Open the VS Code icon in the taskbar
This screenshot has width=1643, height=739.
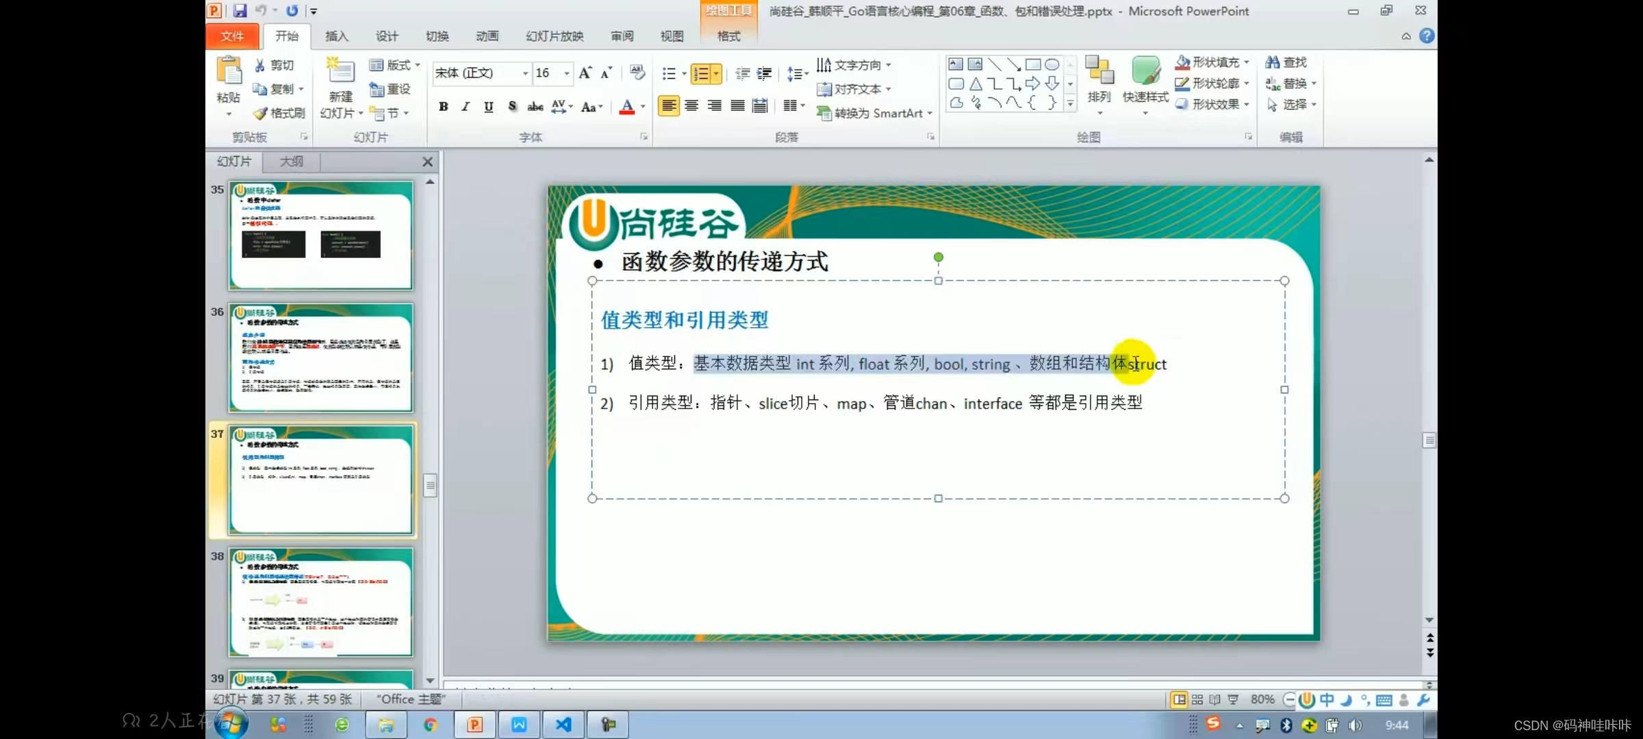point(563,725)
